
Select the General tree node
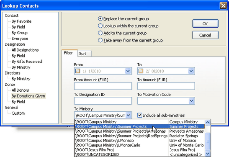[12, 108]
